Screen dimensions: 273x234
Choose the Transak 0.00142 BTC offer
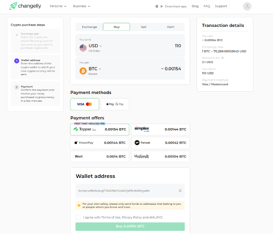pyautogui.click(x=160, y=143)
